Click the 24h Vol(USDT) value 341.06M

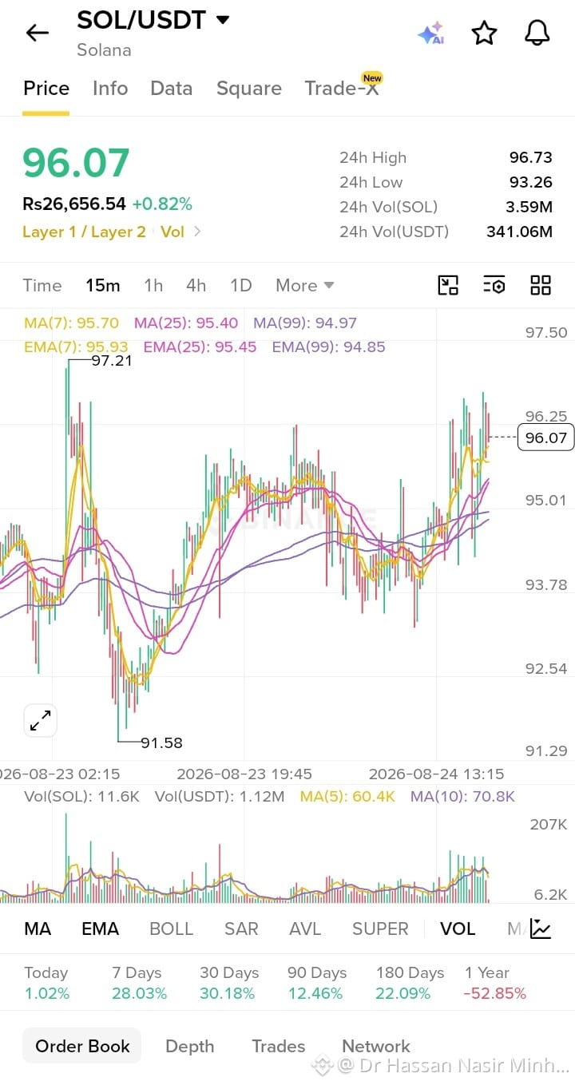click(x=519, y=232)
